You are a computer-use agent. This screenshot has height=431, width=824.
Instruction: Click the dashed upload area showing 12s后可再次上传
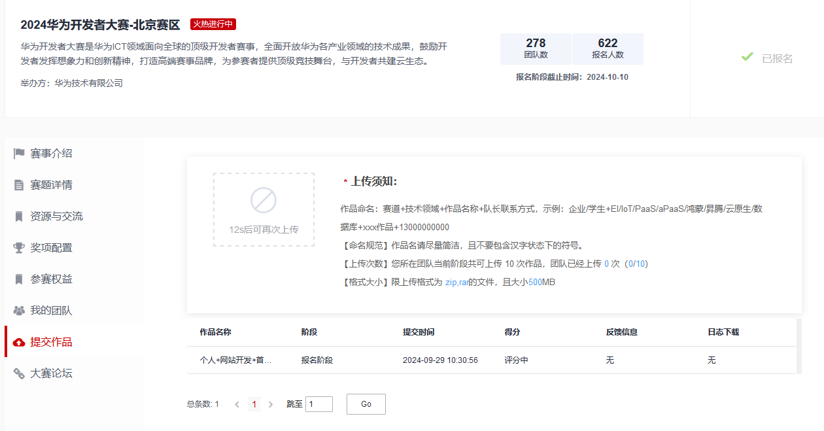tap(264, 209)
